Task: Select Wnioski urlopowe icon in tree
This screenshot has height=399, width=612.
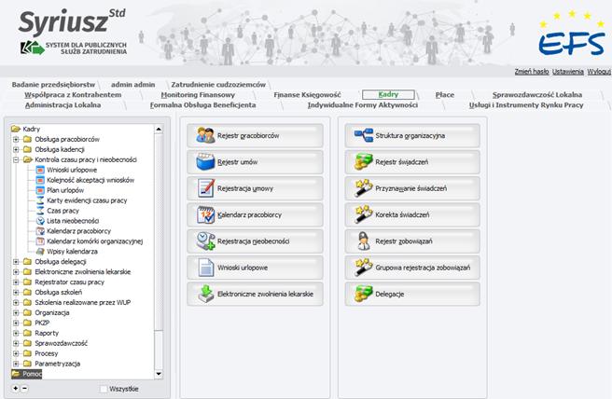Action: tap(40, 170)
